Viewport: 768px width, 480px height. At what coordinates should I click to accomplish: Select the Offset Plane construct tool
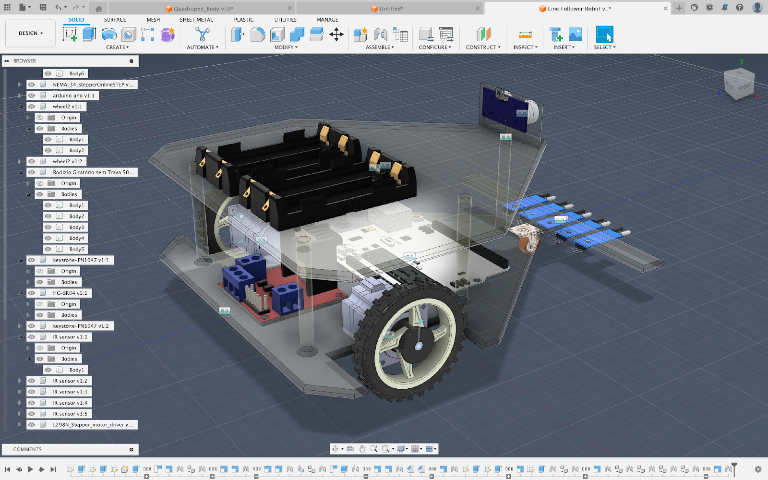[483, 35]
